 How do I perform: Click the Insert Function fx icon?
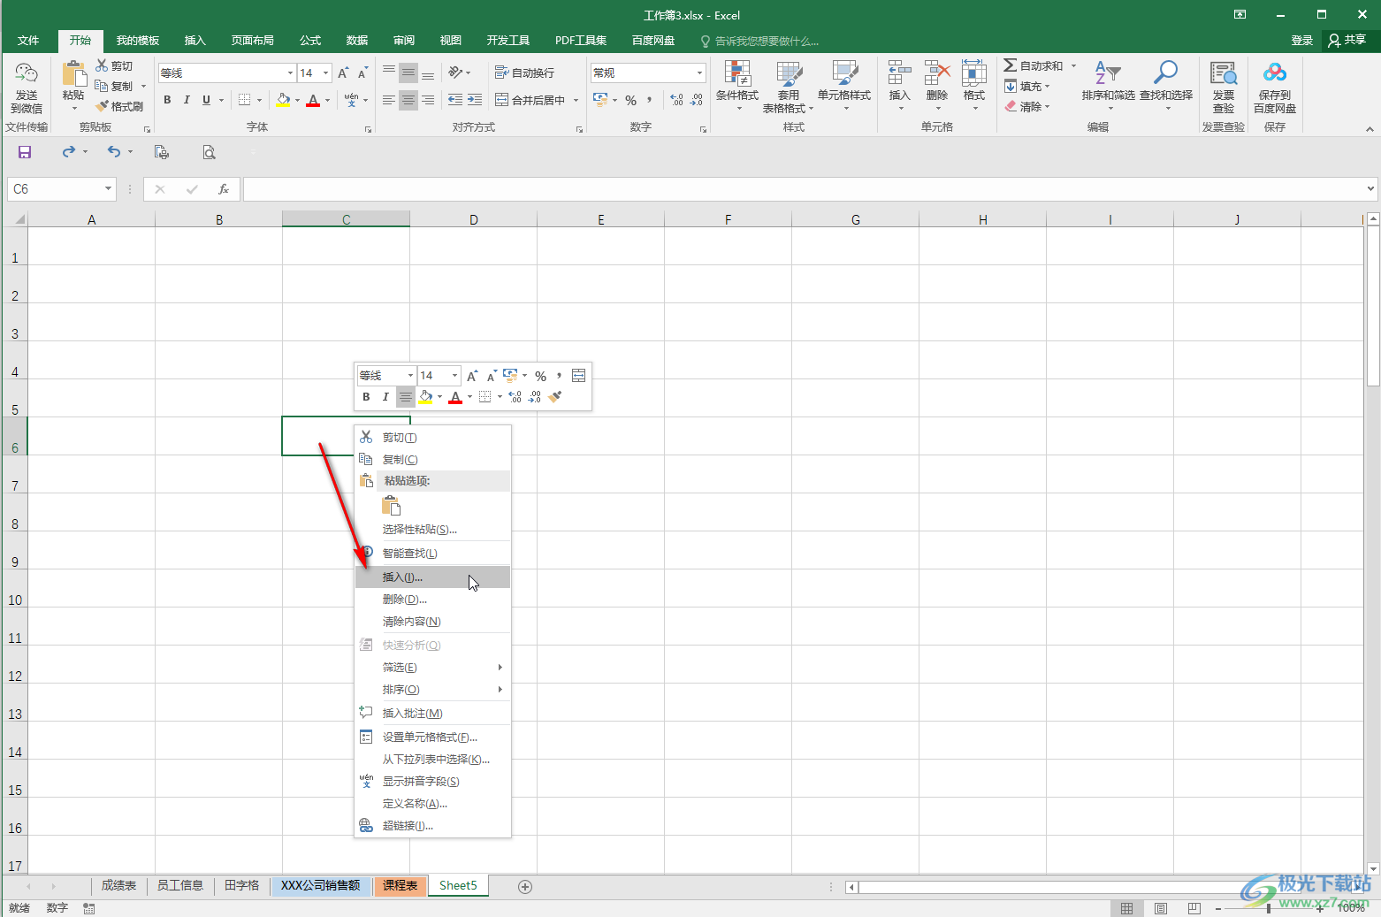pos(224,189)
